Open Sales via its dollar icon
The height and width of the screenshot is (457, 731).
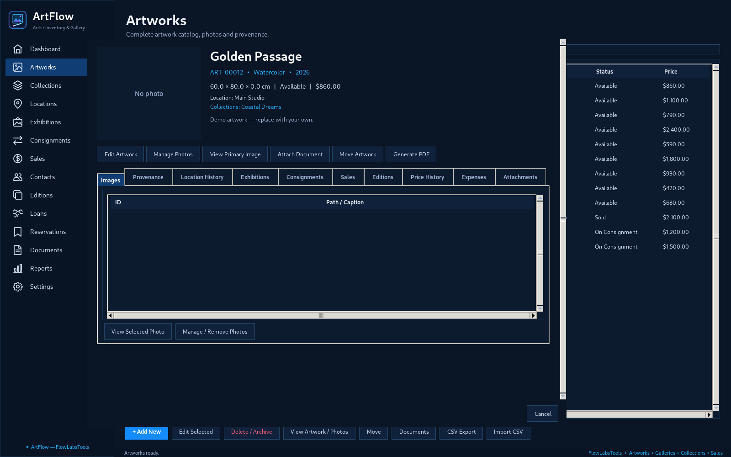pyautogui.click(x=18, y=159)
